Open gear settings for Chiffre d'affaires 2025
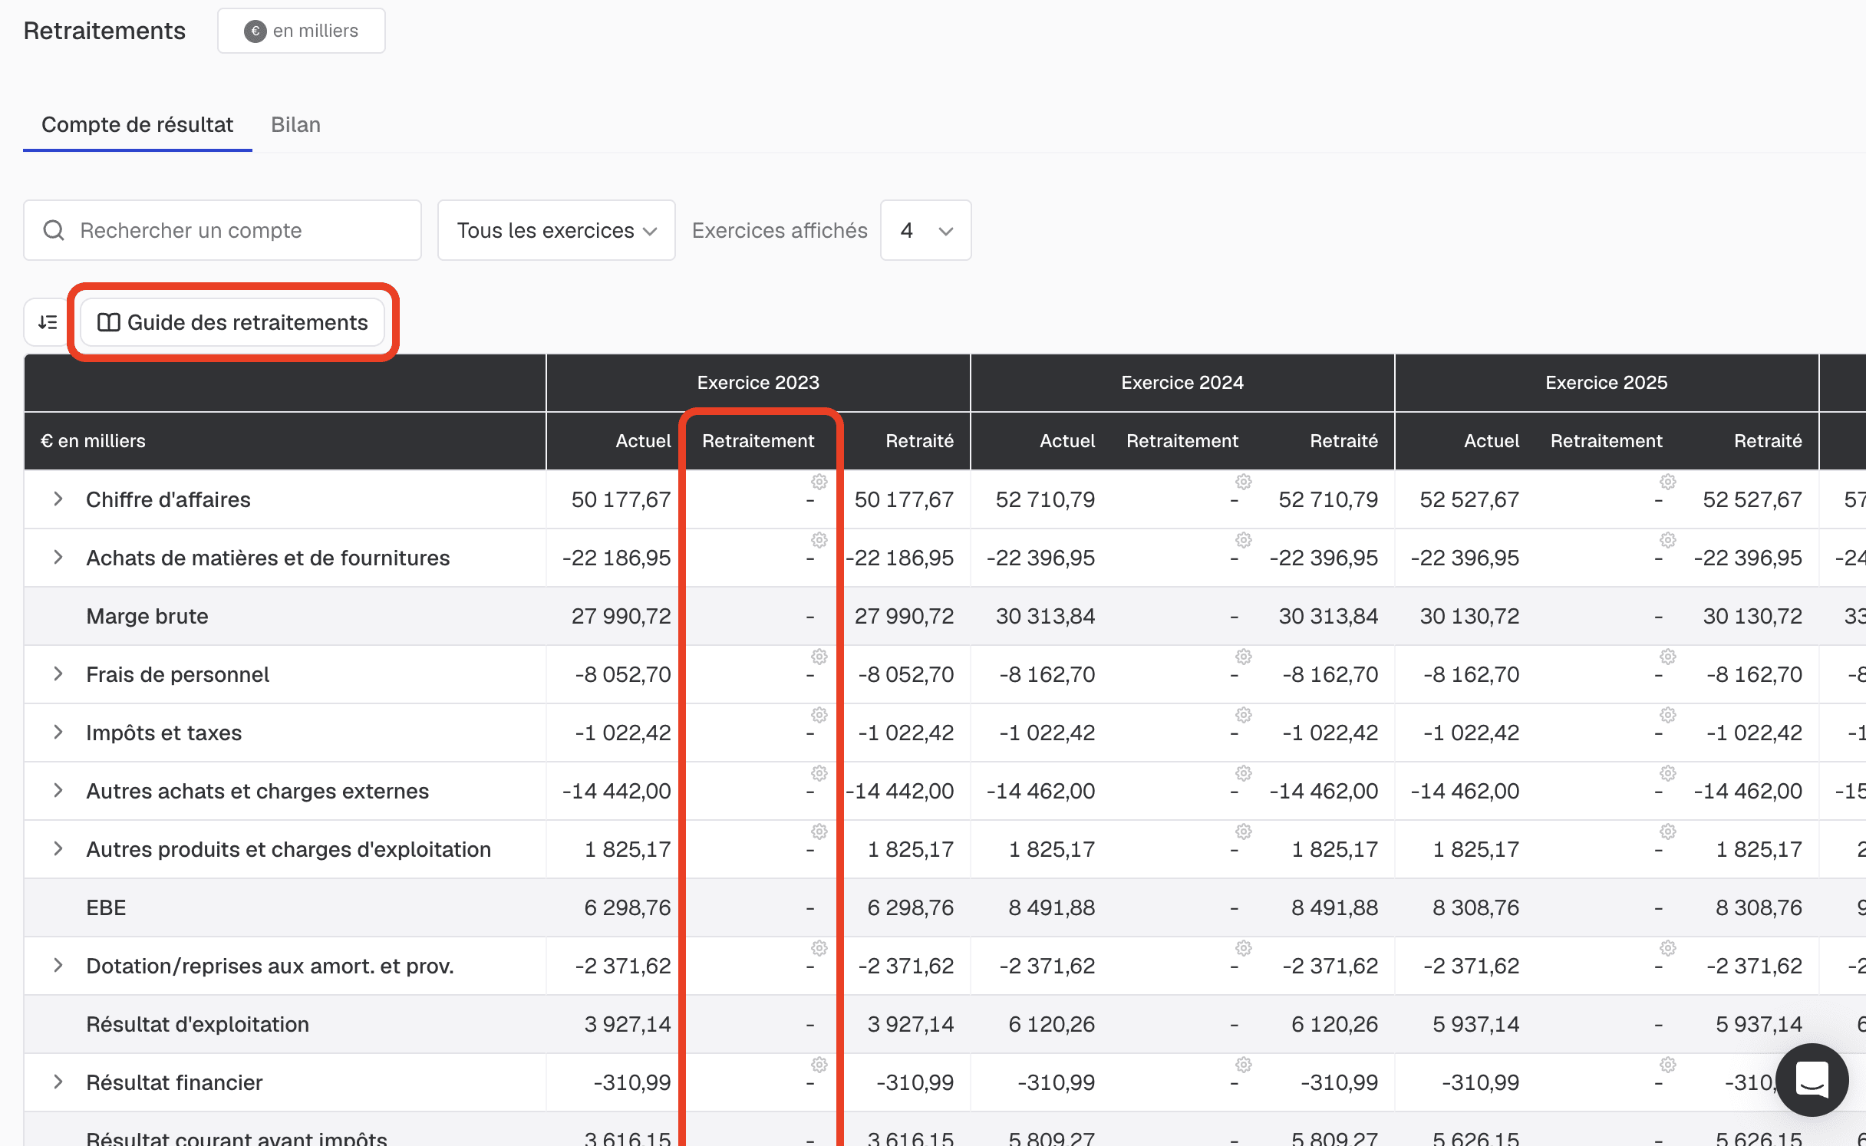Viewport: 1866px width, 1146px height. point(1668,482)
